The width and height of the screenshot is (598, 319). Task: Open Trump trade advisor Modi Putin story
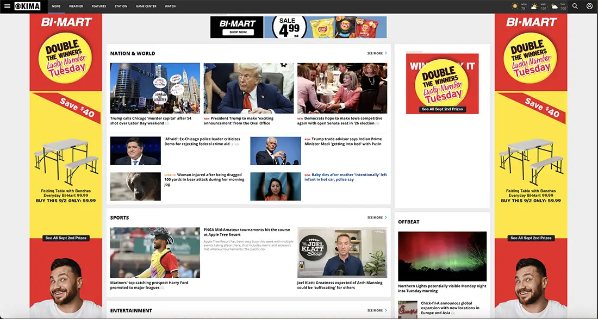tap(343, 141)
